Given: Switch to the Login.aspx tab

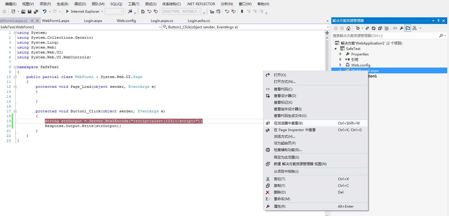Looking at the screenshot, I should click(93, 21).
